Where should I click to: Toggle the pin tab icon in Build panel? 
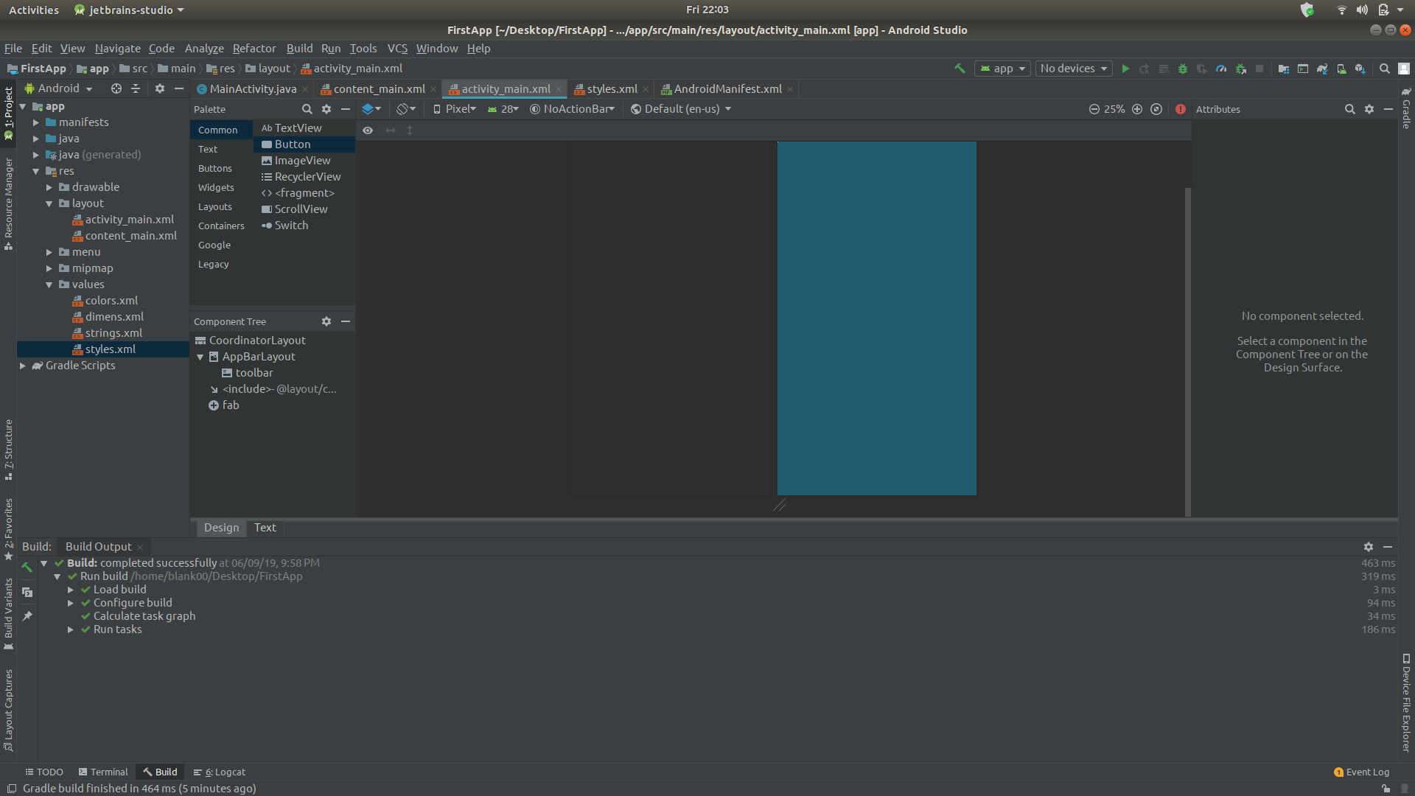pyautogui.click(x=27, y=616)
